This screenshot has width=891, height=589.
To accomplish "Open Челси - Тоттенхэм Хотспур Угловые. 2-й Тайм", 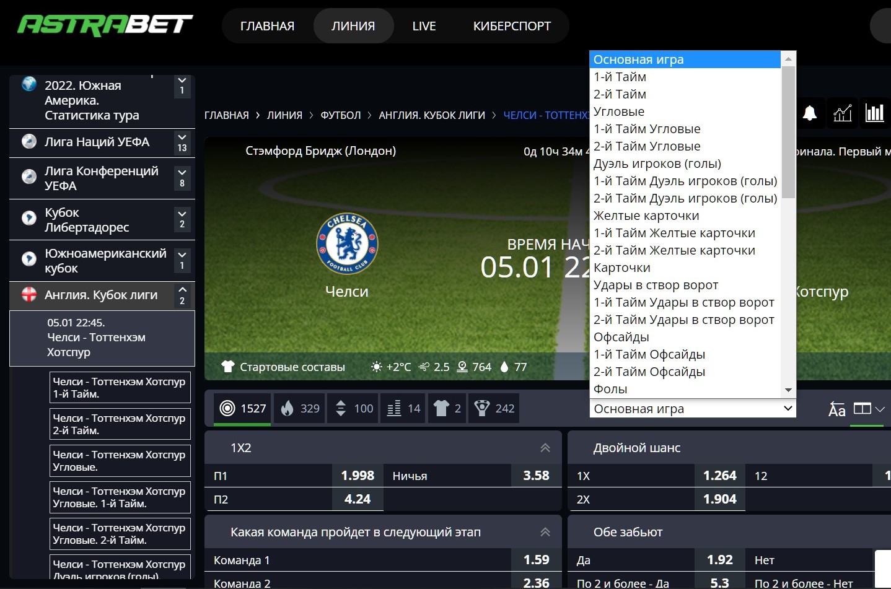I will 120,534.
